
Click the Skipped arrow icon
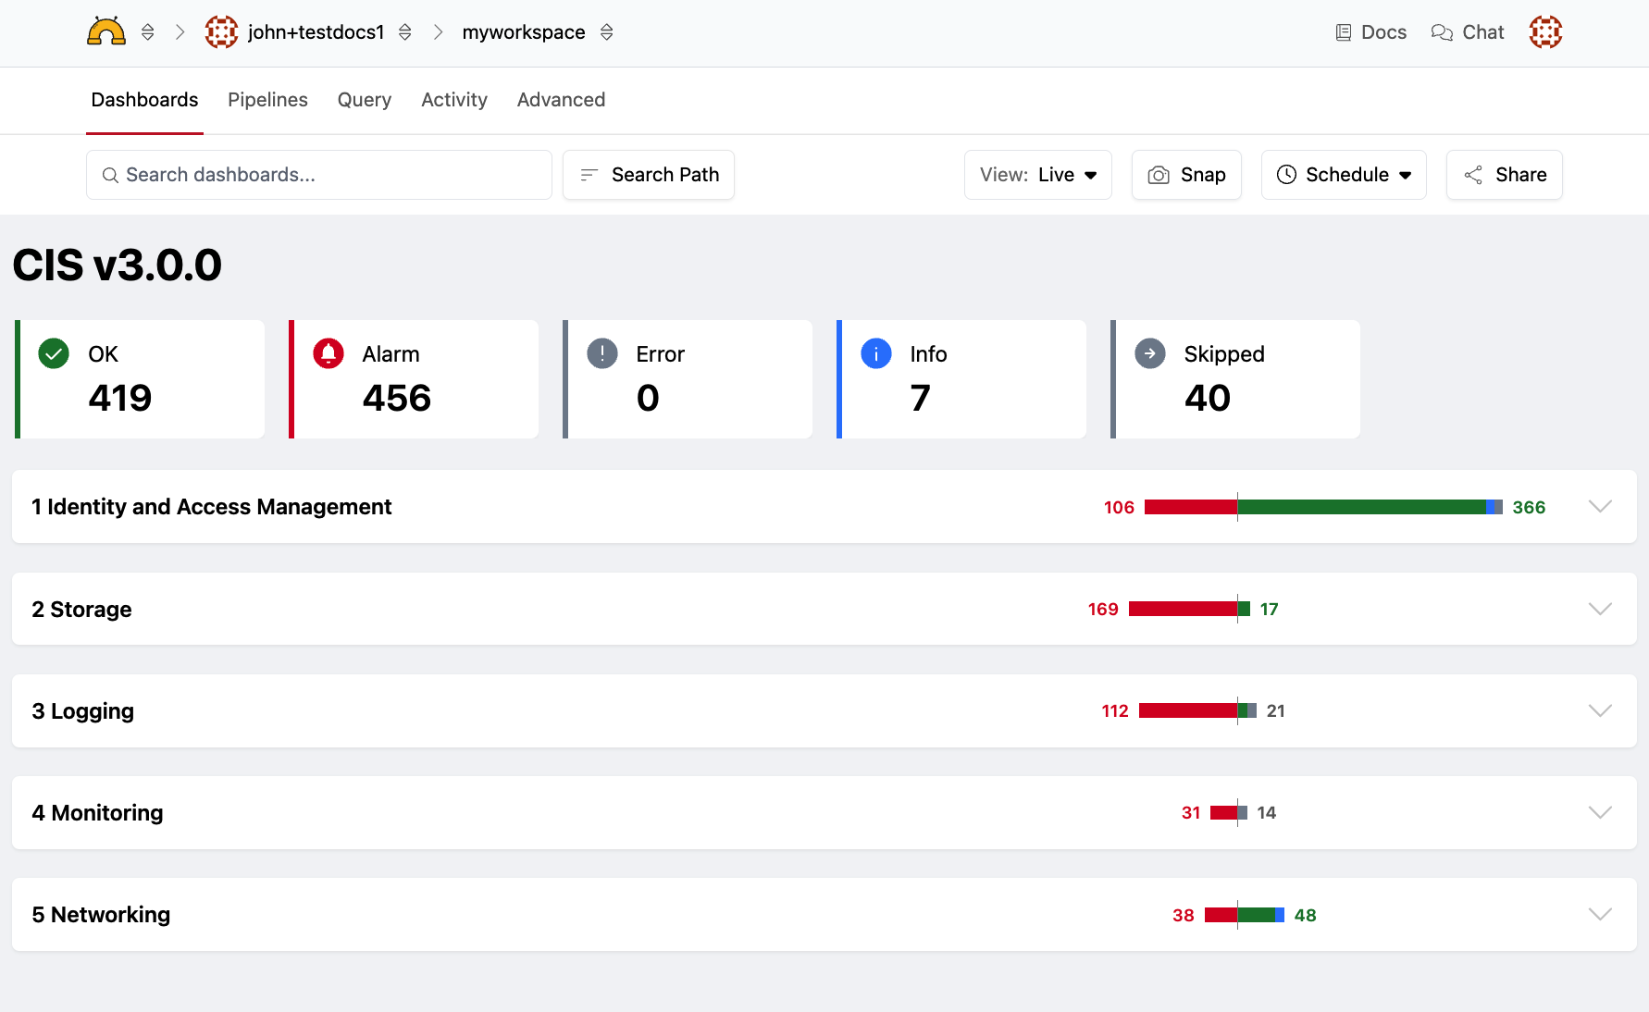1149,353
